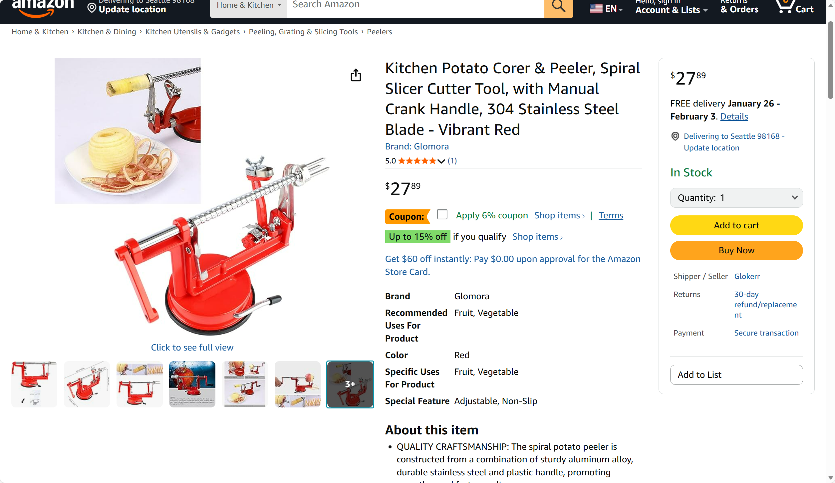The height and width of the screenshot is (483, 835).
Task: Click the US flag language icon
Action: click(x=596, y=9)
